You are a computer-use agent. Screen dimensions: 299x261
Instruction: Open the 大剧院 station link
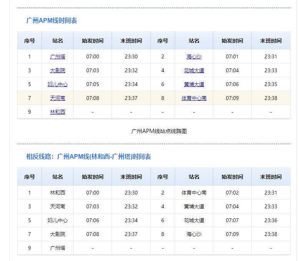coord(57,70)
